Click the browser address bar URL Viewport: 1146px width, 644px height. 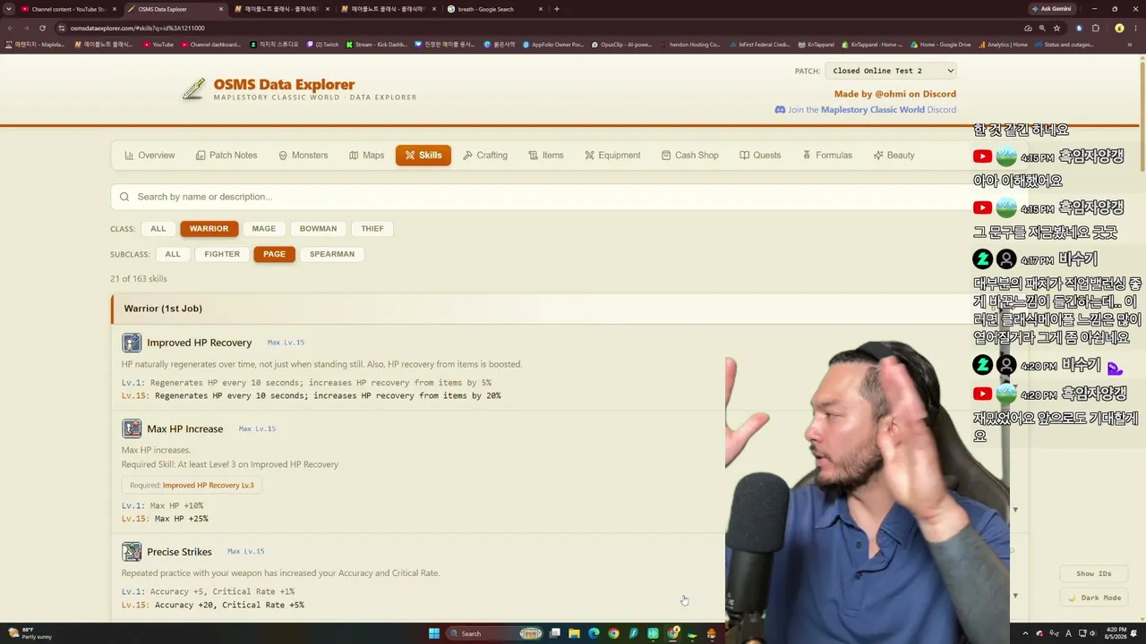(137, 28)
